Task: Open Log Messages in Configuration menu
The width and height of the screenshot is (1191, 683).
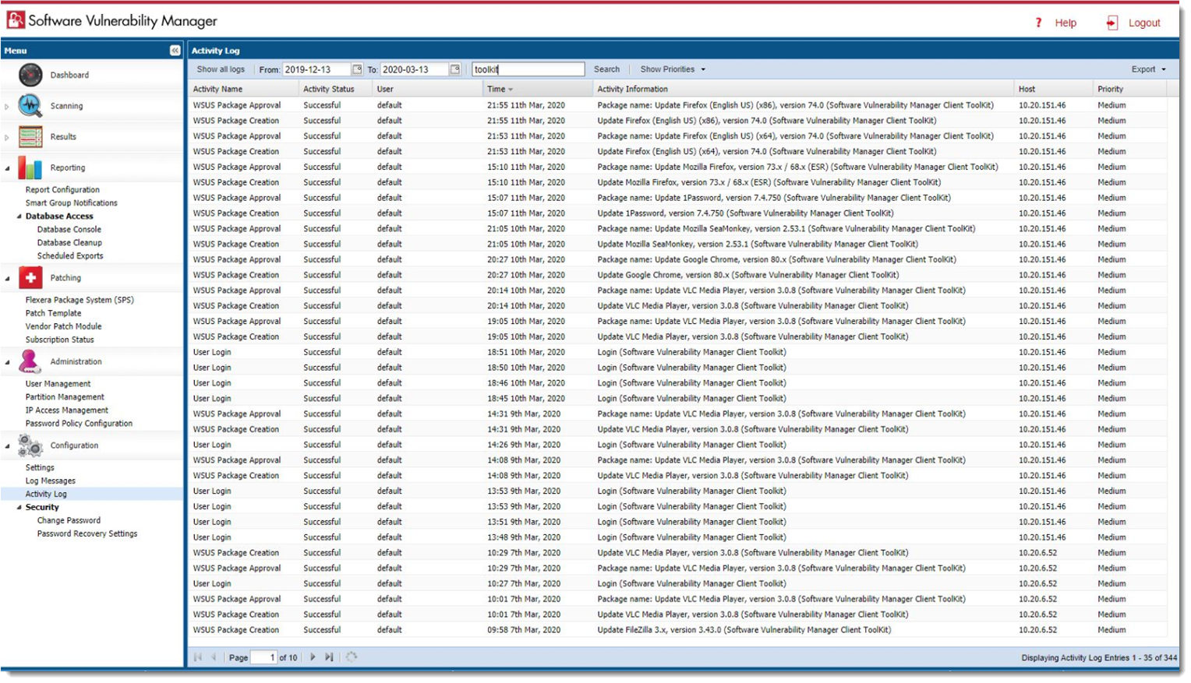Action: pyautogui.click(x=51, y=481)
